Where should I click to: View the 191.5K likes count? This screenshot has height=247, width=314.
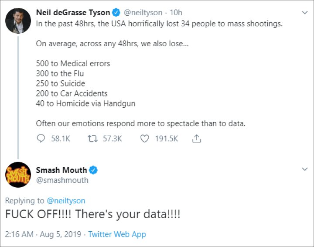coord(167,139)
